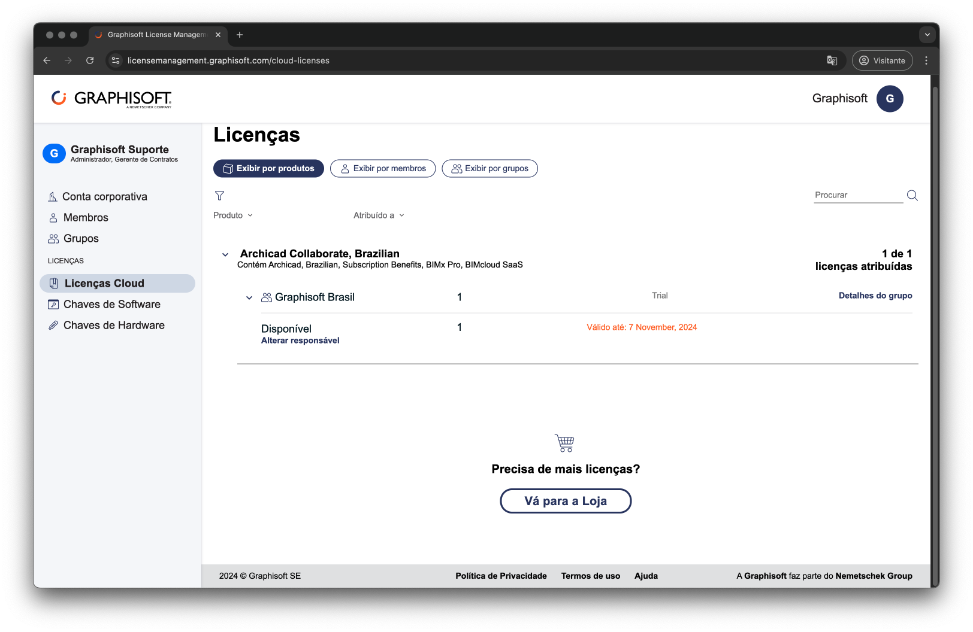The height and width of the screenshot is (632, 973).
Task: Open Membros in sidebar
Action: click(78, 217)
